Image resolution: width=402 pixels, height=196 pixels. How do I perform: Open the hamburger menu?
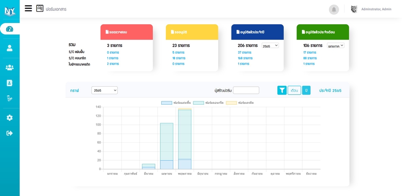[x=28, y=8]
